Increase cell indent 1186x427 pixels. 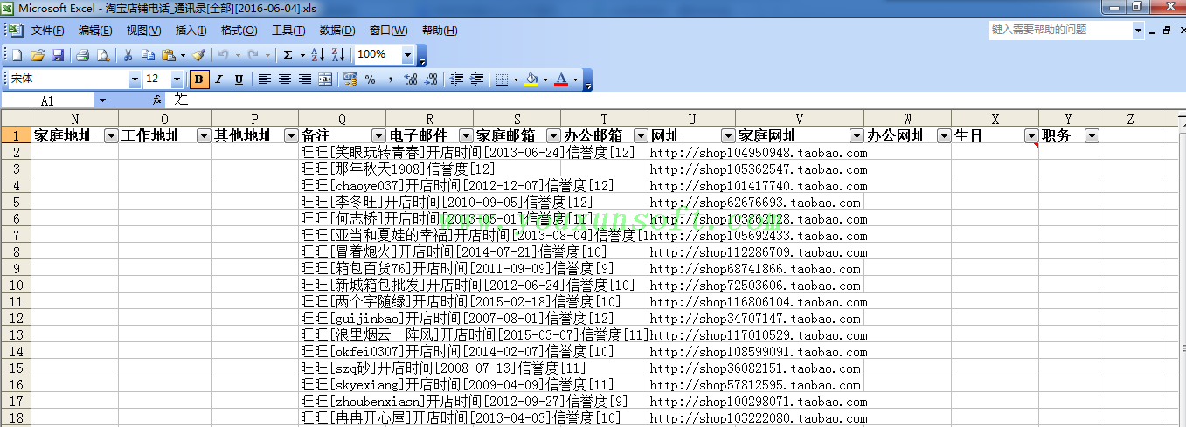pos(476,79)
